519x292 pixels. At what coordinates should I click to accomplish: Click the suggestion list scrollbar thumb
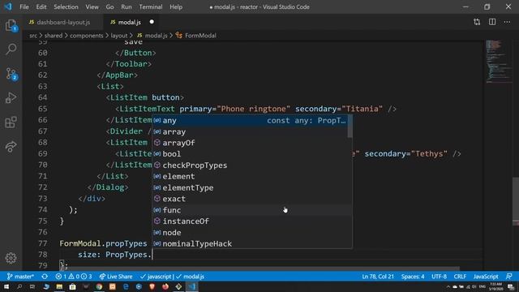coord(350,127)
